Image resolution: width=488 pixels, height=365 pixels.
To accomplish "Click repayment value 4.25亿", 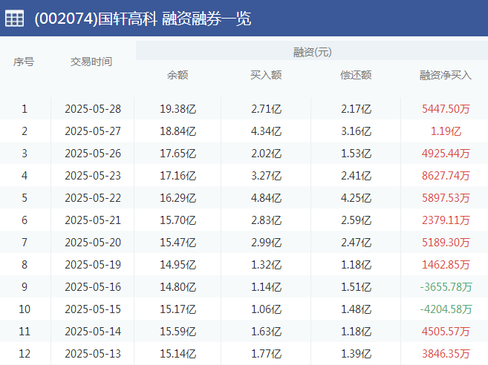I will pyautogui.click(x=356, y=198).
